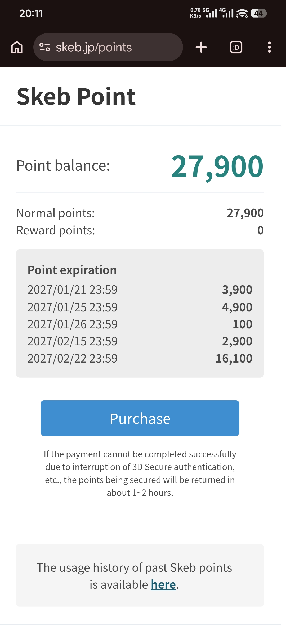
Task: Open the usage history 'here' link
Action: (163, 585)
